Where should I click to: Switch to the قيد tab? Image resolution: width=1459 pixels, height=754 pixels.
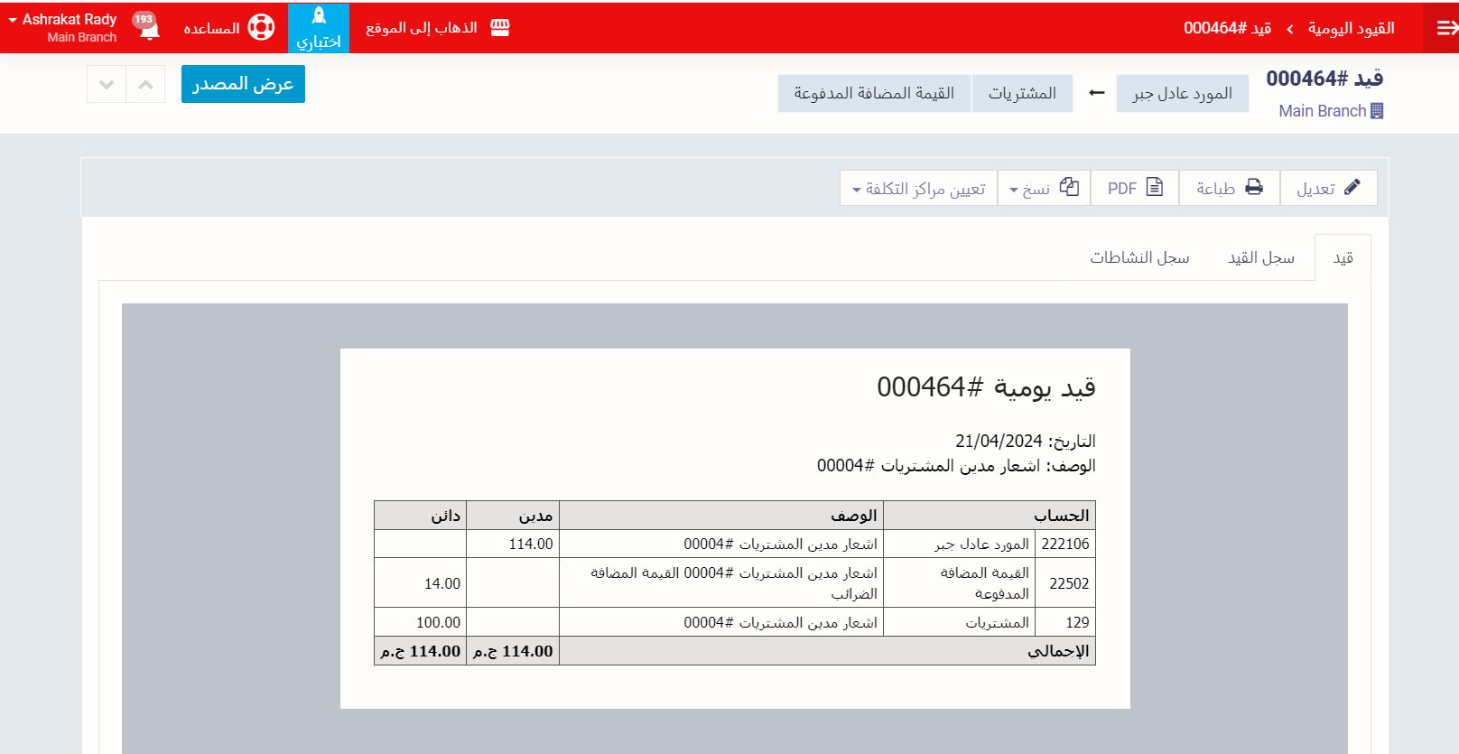[1343, 258]
